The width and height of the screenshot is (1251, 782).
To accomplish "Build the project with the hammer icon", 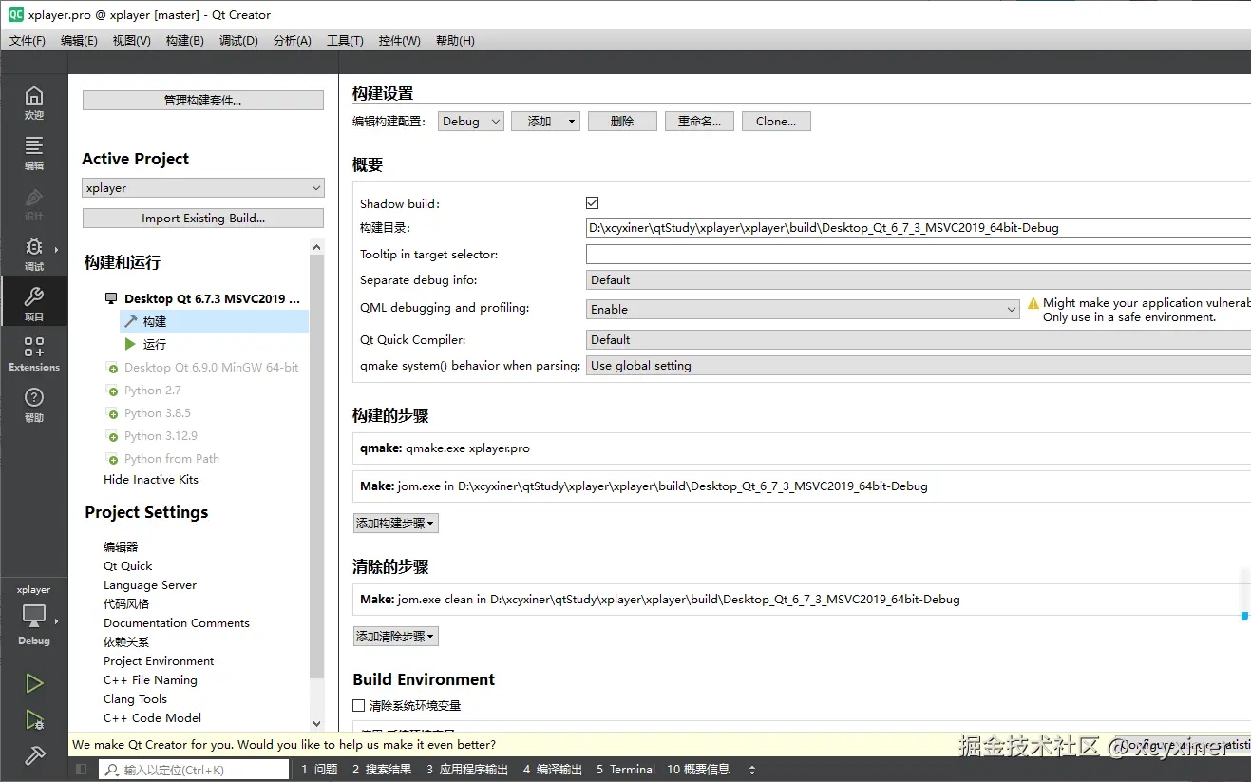I will [34, 755].
